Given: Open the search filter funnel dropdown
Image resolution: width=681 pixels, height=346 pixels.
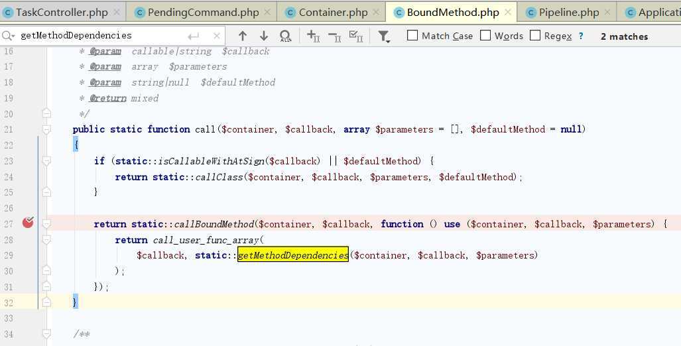Looking at the screenshot, I should [384, 36].
